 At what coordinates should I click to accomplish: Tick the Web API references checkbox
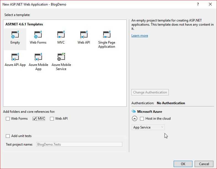[x=52, y=119]
